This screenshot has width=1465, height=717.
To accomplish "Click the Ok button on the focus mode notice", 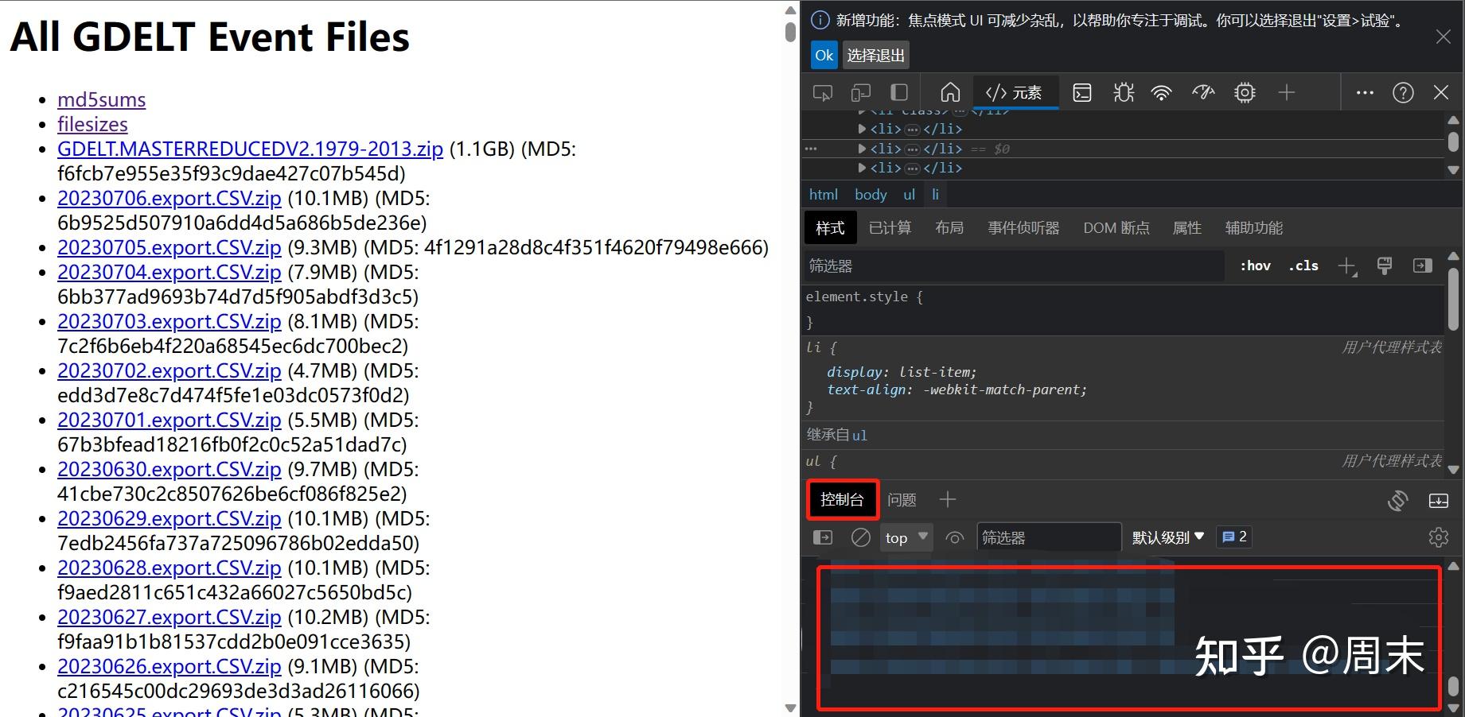I will [x=824, y=55].
